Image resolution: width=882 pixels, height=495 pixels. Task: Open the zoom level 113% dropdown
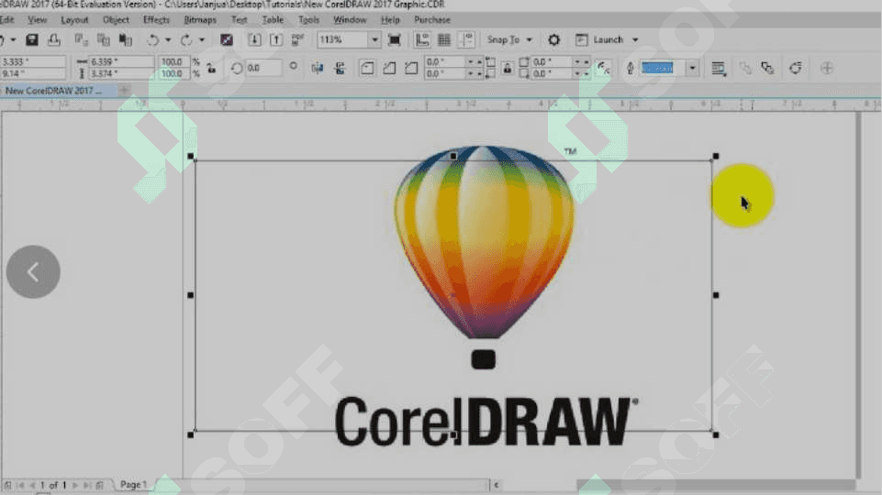[374, 40]
